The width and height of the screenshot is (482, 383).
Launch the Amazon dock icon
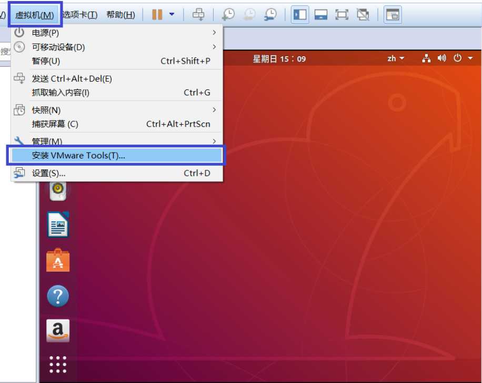pyautogui.click(x=58, y=331)
